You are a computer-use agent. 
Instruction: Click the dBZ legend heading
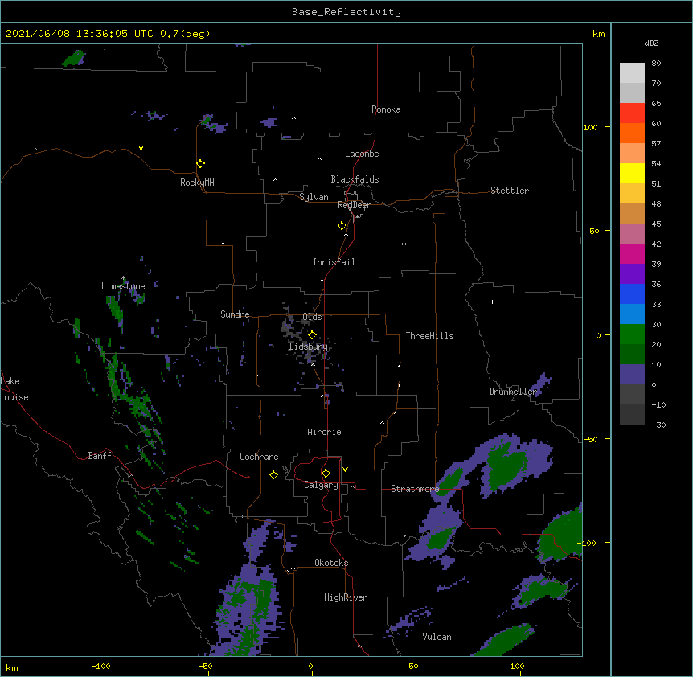(x=651, y=43)
